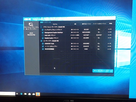Launch Microsoft Store from the taskbar
This screenshot has width=136, height=102.
click(29, 94)
